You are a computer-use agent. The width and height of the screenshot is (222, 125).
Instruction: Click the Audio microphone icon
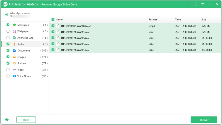point(14,44)
